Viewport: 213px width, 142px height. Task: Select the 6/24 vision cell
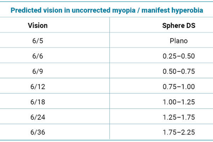tap(37, 117)
